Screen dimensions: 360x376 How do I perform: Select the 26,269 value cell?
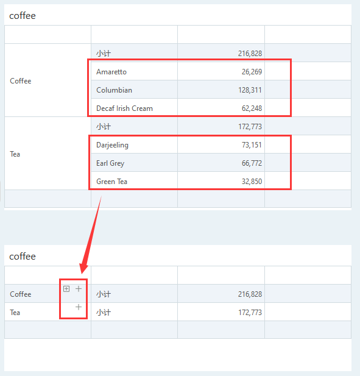click(x=221, y=71)
